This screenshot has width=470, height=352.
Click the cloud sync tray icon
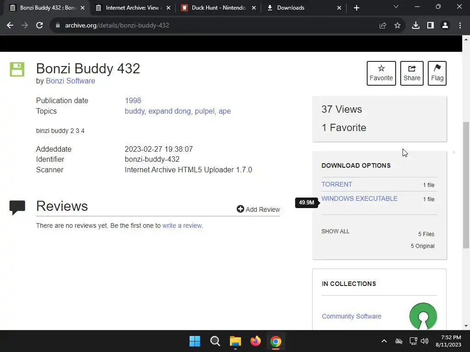click(399, 341)
